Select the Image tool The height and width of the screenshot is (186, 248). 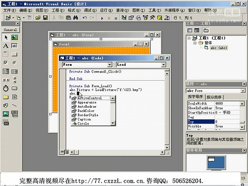(6, 114)
